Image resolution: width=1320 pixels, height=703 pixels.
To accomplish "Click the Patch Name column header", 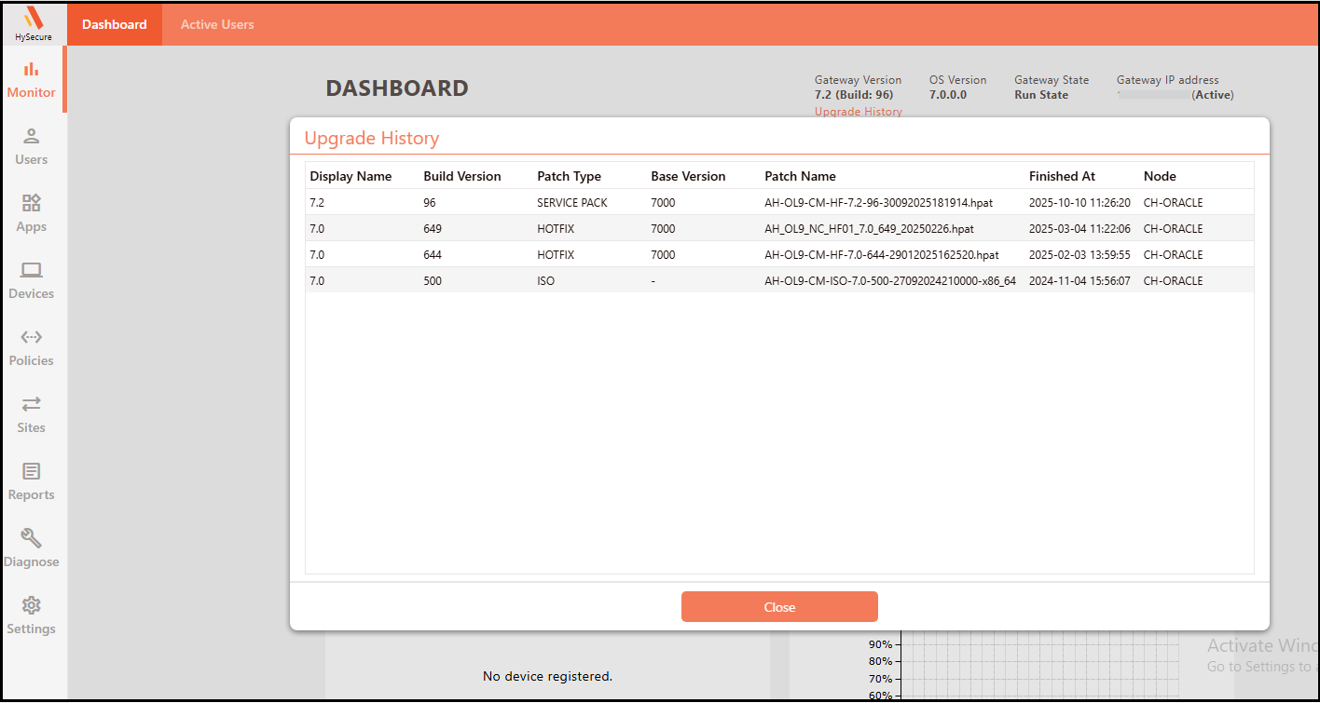I will click(x=800, y=176).
